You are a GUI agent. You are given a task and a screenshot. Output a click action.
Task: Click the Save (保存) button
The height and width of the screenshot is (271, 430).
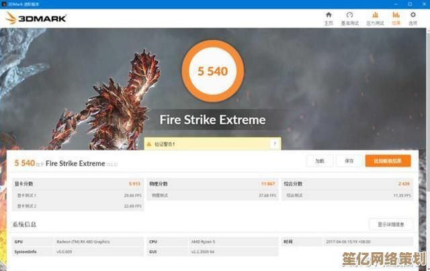[349, 161]
